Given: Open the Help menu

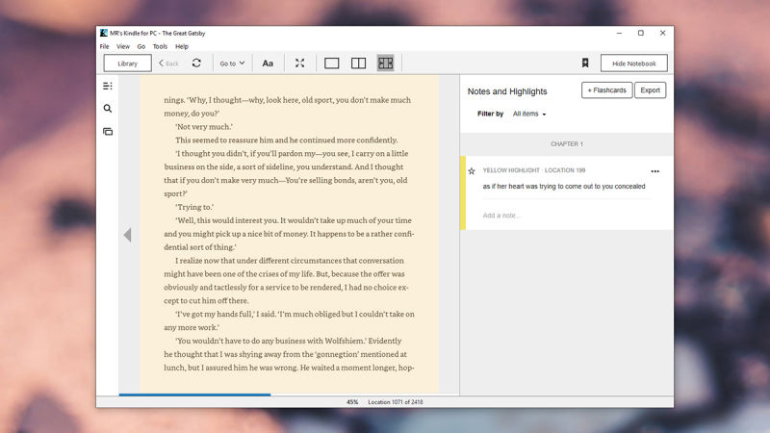Looking at the screenshot, I should [x=182, y=46].
